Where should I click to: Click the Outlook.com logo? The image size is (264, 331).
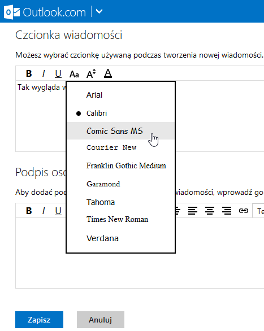pos(45,12)
